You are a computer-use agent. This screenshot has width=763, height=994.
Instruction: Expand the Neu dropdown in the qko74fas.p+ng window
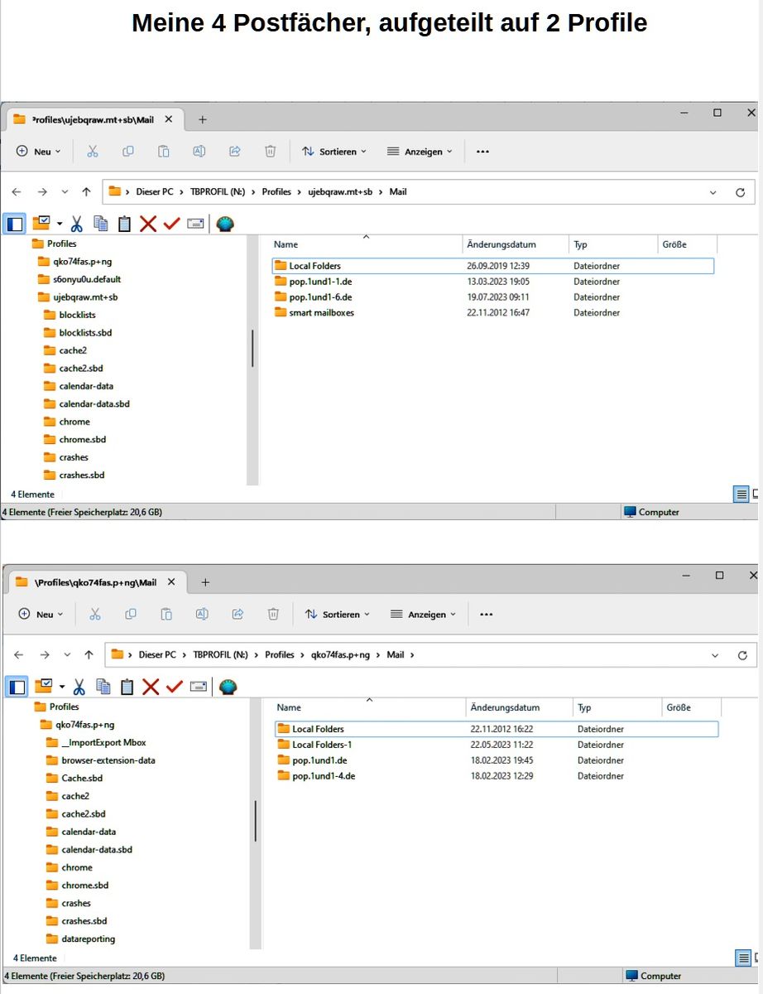click(40, 615)
